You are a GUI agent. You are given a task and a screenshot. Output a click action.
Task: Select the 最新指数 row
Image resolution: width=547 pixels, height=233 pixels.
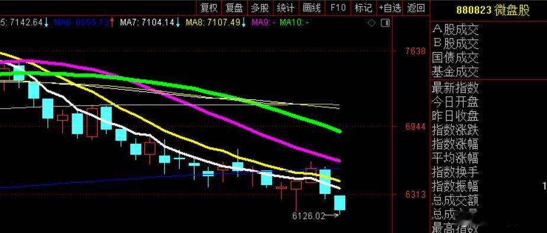(455, 88)
